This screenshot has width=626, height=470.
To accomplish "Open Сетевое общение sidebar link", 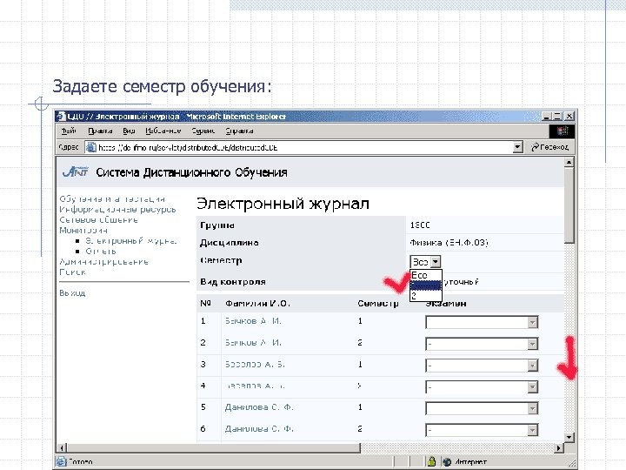I will (98, 219).
